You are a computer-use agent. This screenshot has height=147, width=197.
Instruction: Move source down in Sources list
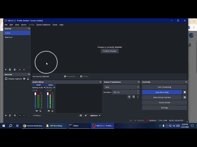coord(24,115)
